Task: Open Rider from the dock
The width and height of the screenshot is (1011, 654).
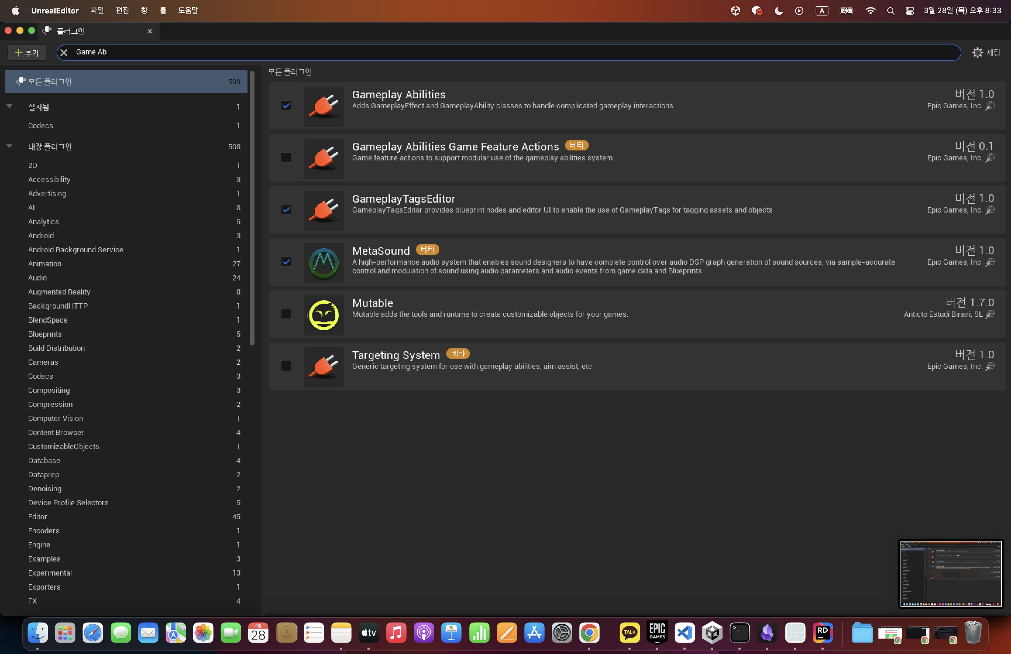Action: [x=822, y=633]
